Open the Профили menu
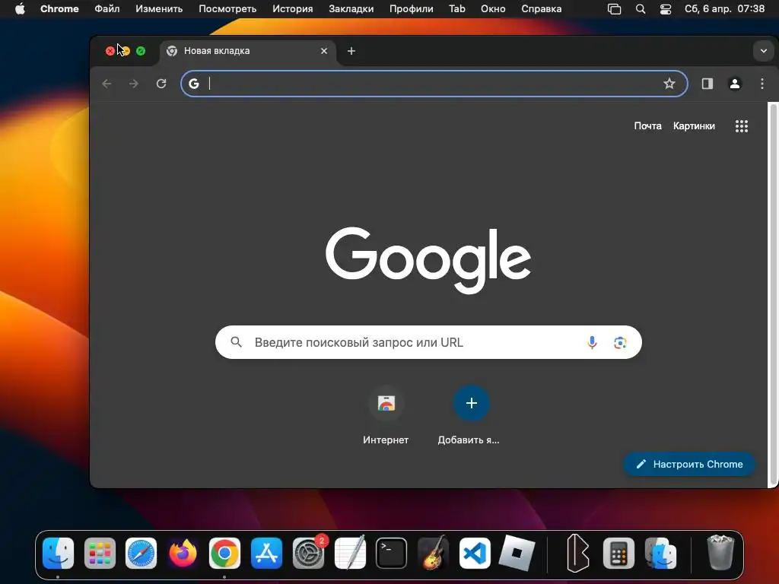Image resolution: width=779 pixels, height=584 pixels. tap(411, 9)
